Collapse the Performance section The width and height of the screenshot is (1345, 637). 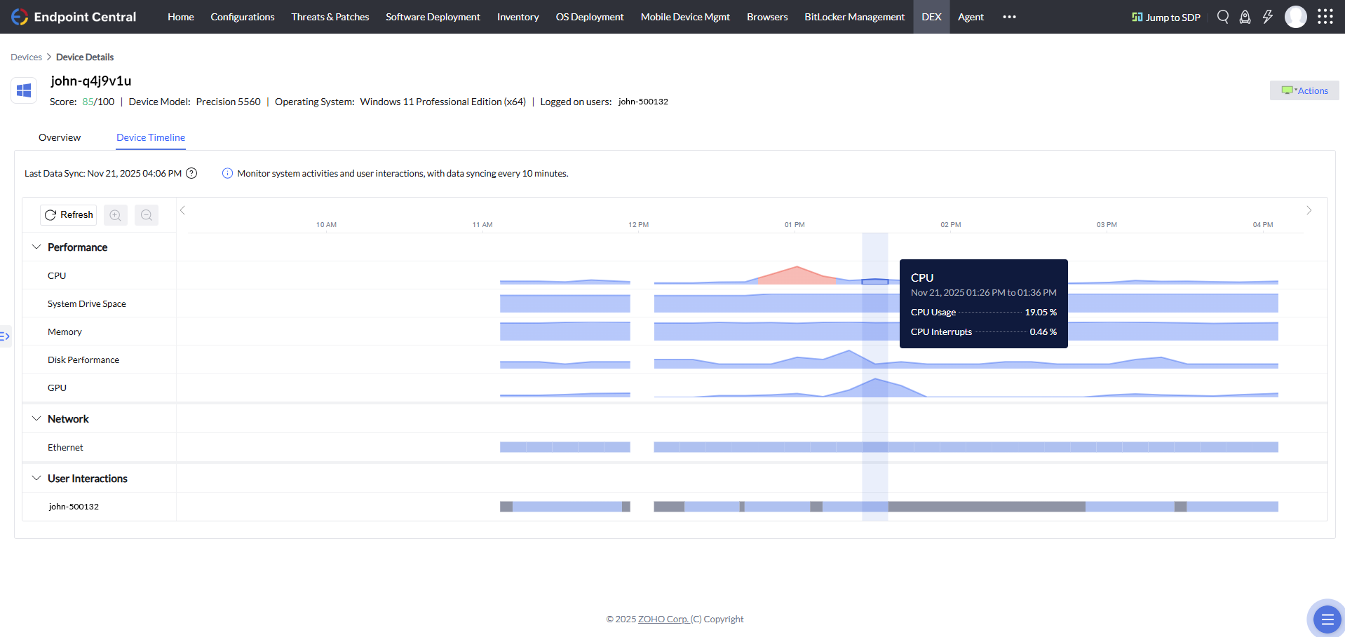click(x=36, y=247)
